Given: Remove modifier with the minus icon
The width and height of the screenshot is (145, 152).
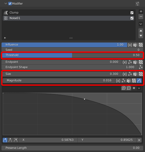Looking at the screenshot, I should coord(141,17).
